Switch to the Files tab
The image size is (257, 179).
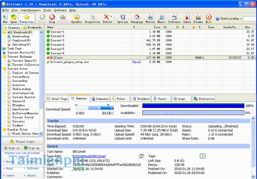120,99
